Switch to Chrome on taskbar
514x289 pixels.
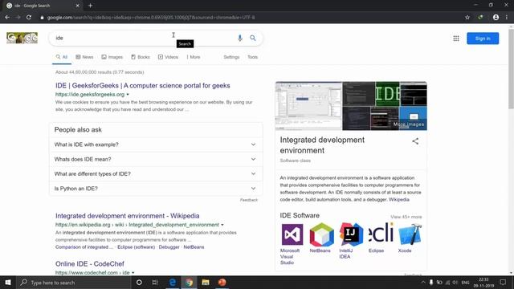click(x=189, y=283)
